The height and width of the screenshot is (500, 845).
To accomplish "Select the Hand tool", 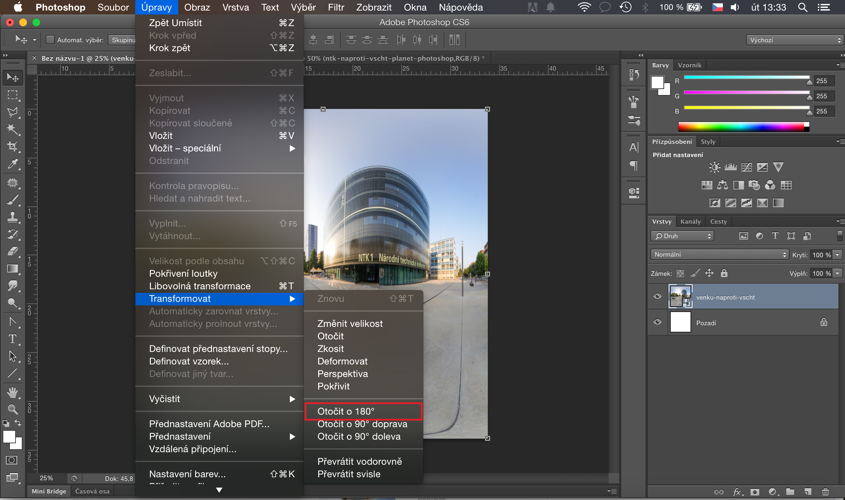I will [x=13, y=392].
